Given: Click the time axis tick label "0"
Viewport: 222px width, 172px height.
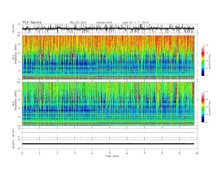Looking at the screenshot, I should (x=22, y=153).
